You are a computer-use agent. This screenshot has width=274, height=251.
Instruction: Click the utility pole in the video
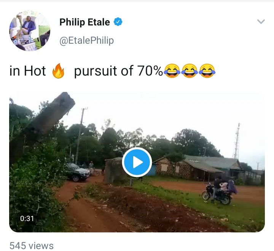pyautogui.click(x=80, y=136)
